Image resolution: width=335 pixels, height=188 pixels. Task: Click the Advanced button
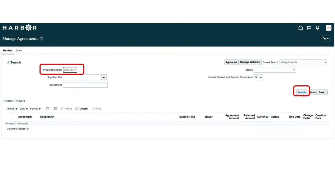coord(231,62)
